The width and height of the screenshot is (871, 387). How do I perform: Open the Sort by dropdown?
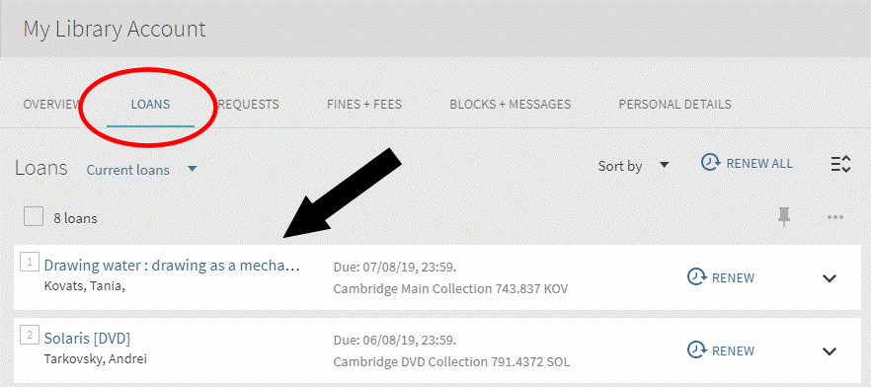click(x=633, y=166)
